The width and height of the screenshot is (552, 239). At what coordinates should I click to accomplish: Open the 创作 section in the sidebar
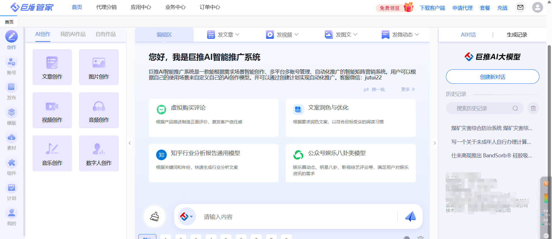coord(11,40)
